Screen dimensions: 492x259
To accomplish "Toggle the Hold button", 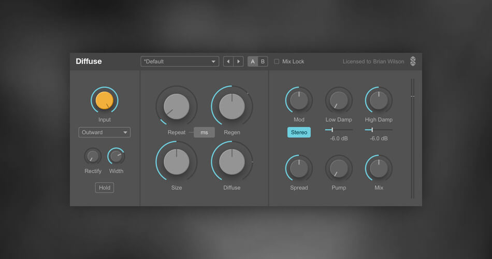I will [x=104, y=188].
